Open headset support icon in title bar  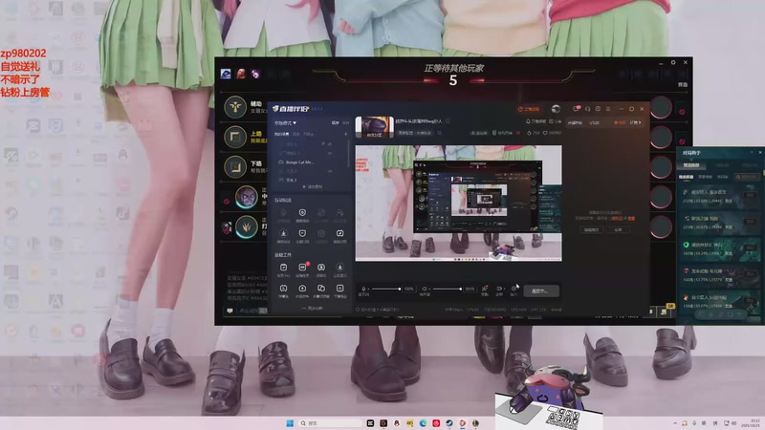[587, 109]
